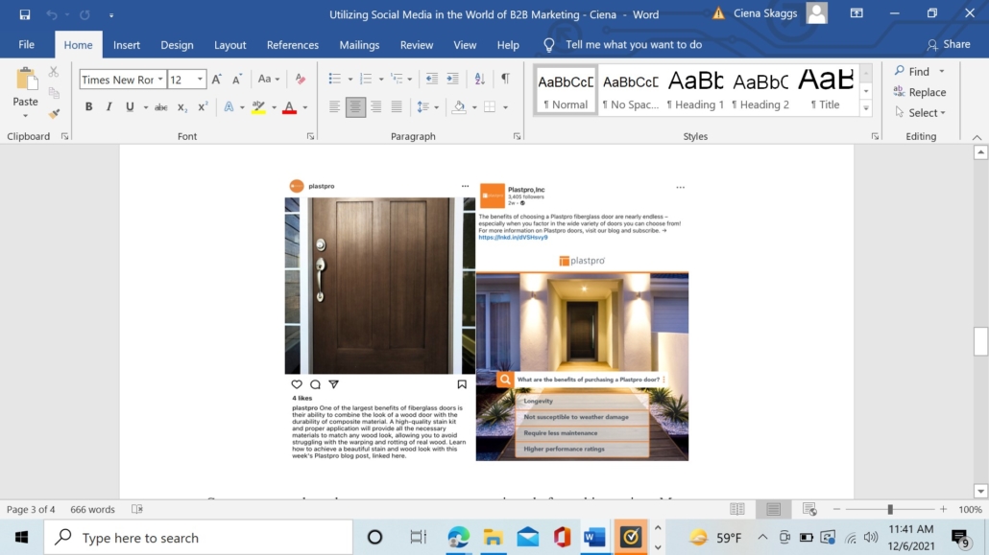Undo the last action
This screenshot has height=555, width=989.
[x=52, y=14]
